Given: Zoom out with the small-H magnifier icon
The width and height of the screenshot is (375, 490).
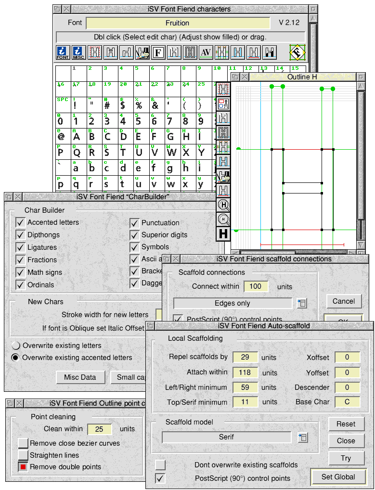Looking at the screenshot, I should click(223, 219).
